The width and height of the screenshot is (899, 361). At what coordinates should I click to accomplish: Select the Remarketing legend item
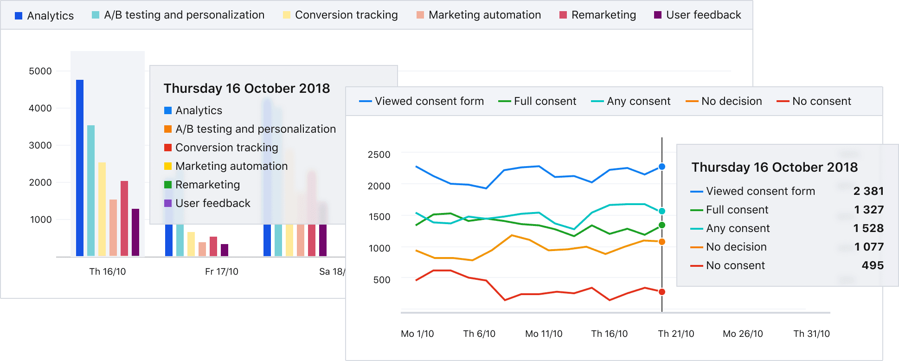pyautogui.click(x=597, y=15)
